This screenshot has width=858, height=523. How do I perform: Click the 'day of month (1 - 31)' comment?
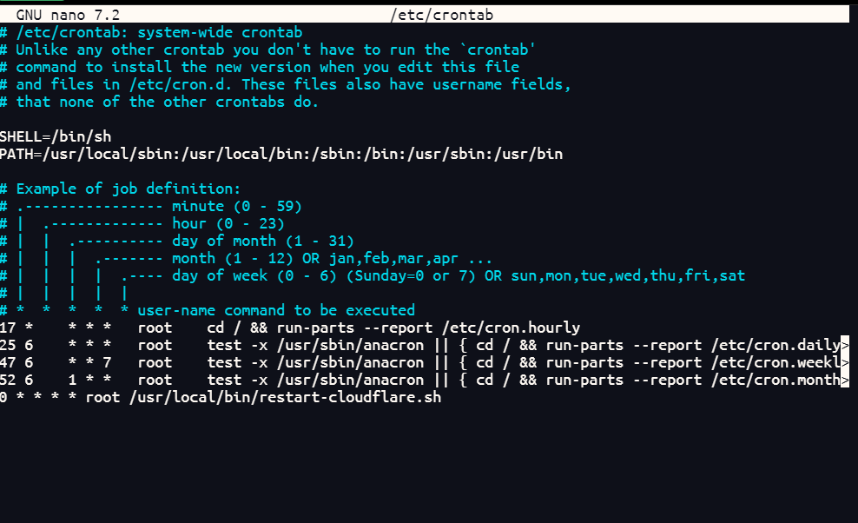click(x=262, y=241)
